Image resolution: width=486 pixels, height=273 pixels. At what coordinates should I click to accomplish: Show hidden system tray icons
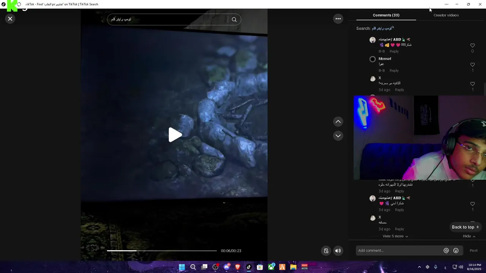tap(419, 267)
